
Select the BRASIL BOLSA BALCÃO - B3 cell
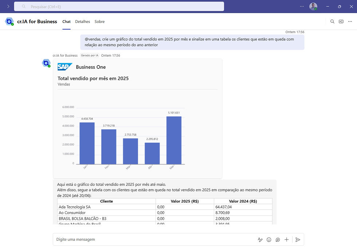coord(106,219)
